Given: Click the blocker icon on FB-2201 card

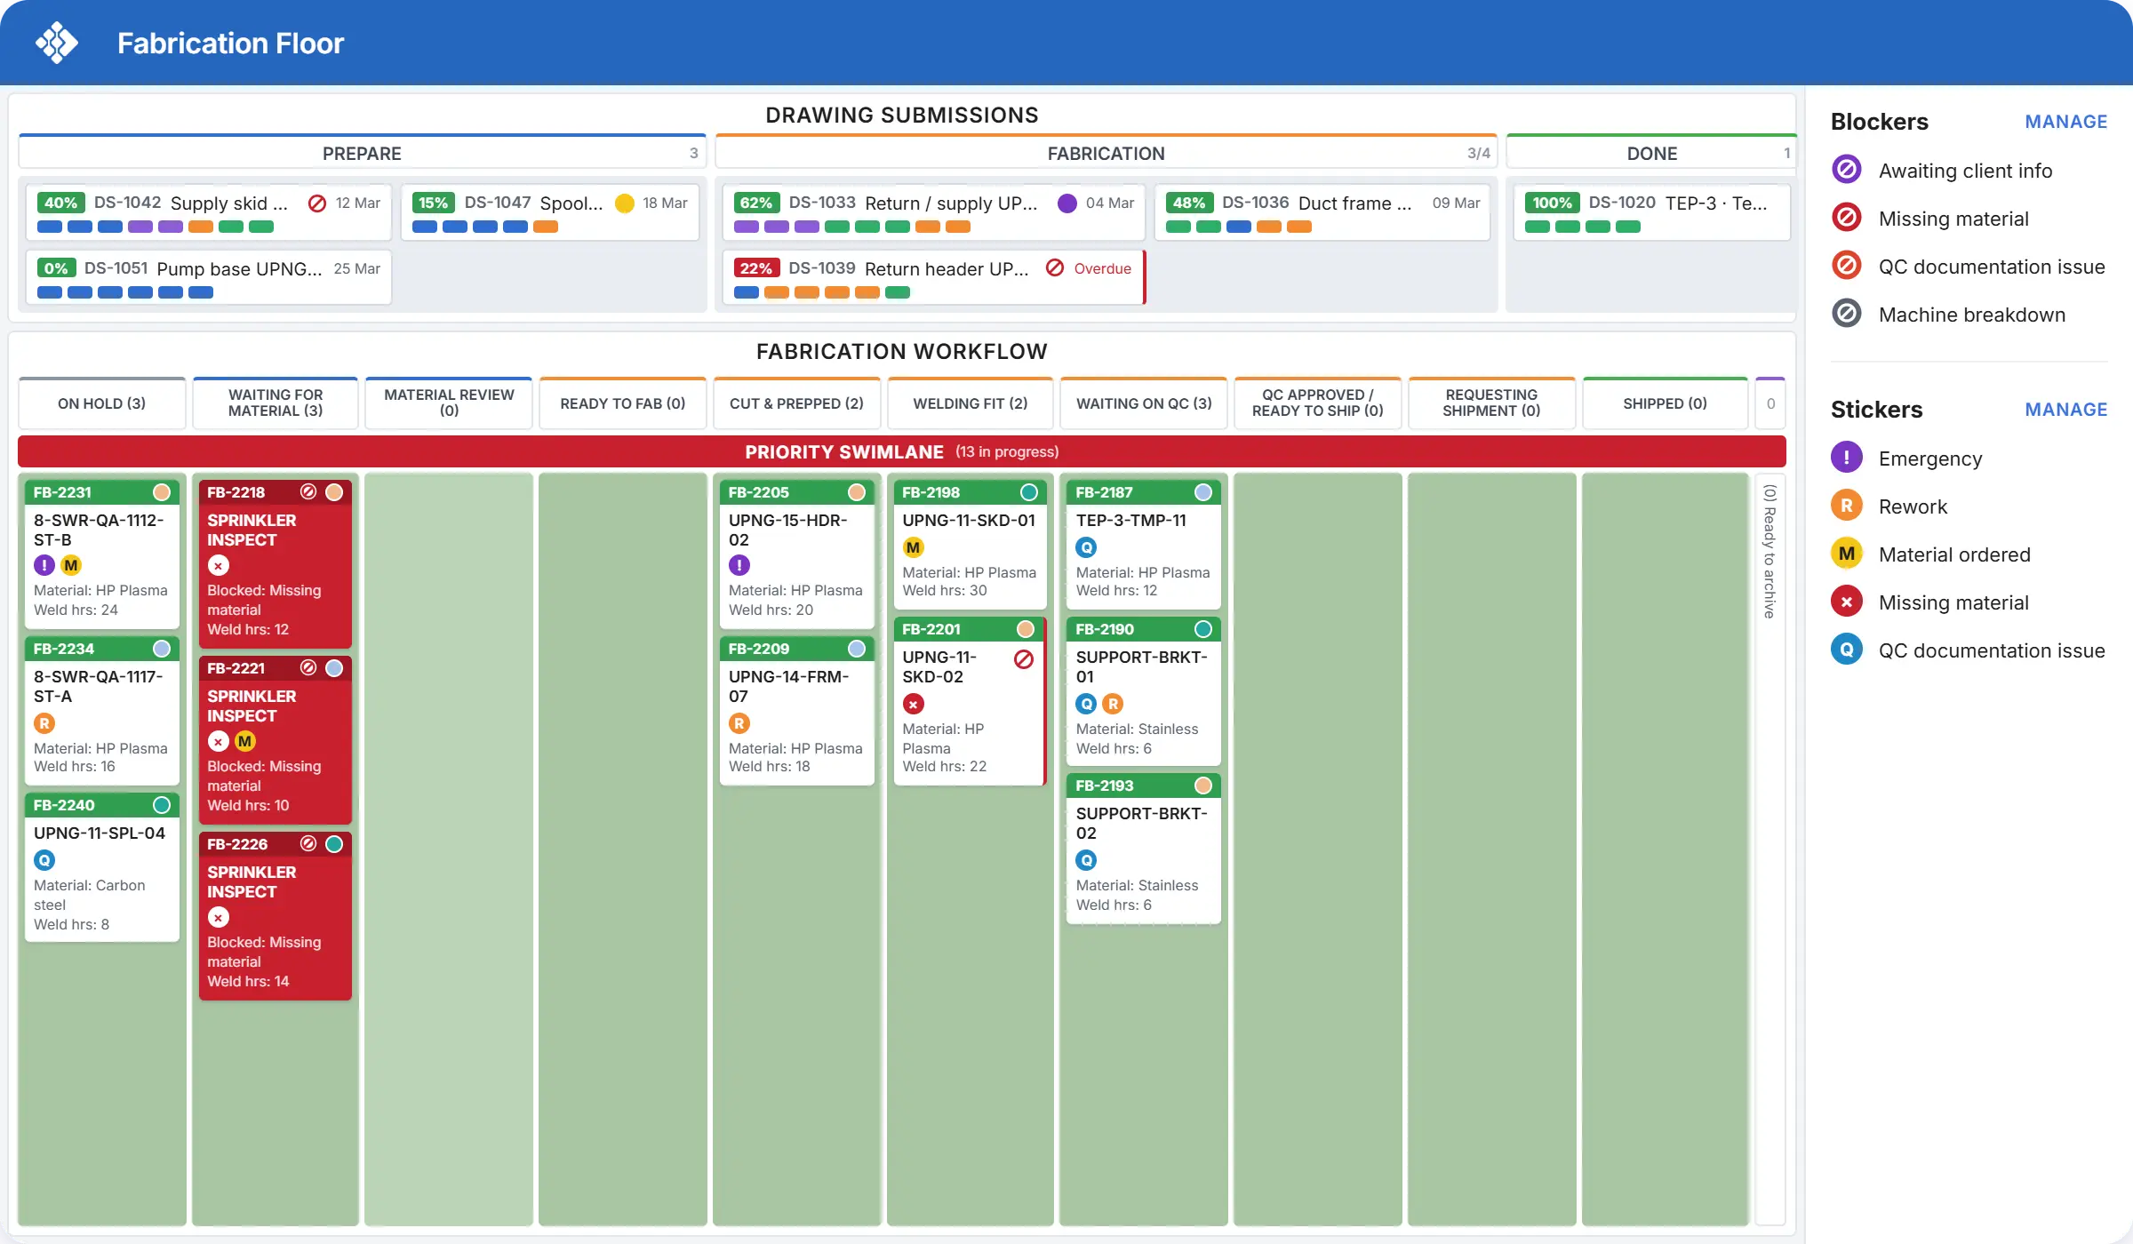Looking at the screenshot, I should click(x=1024, y=659).
